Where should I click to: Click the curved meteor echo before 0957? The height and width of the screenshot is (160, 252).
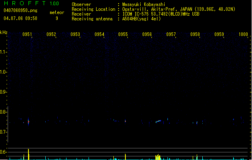pos(158,121)
